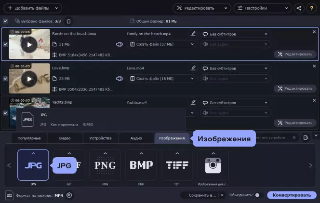Show previous format presets arrow

tap(9, 165)
